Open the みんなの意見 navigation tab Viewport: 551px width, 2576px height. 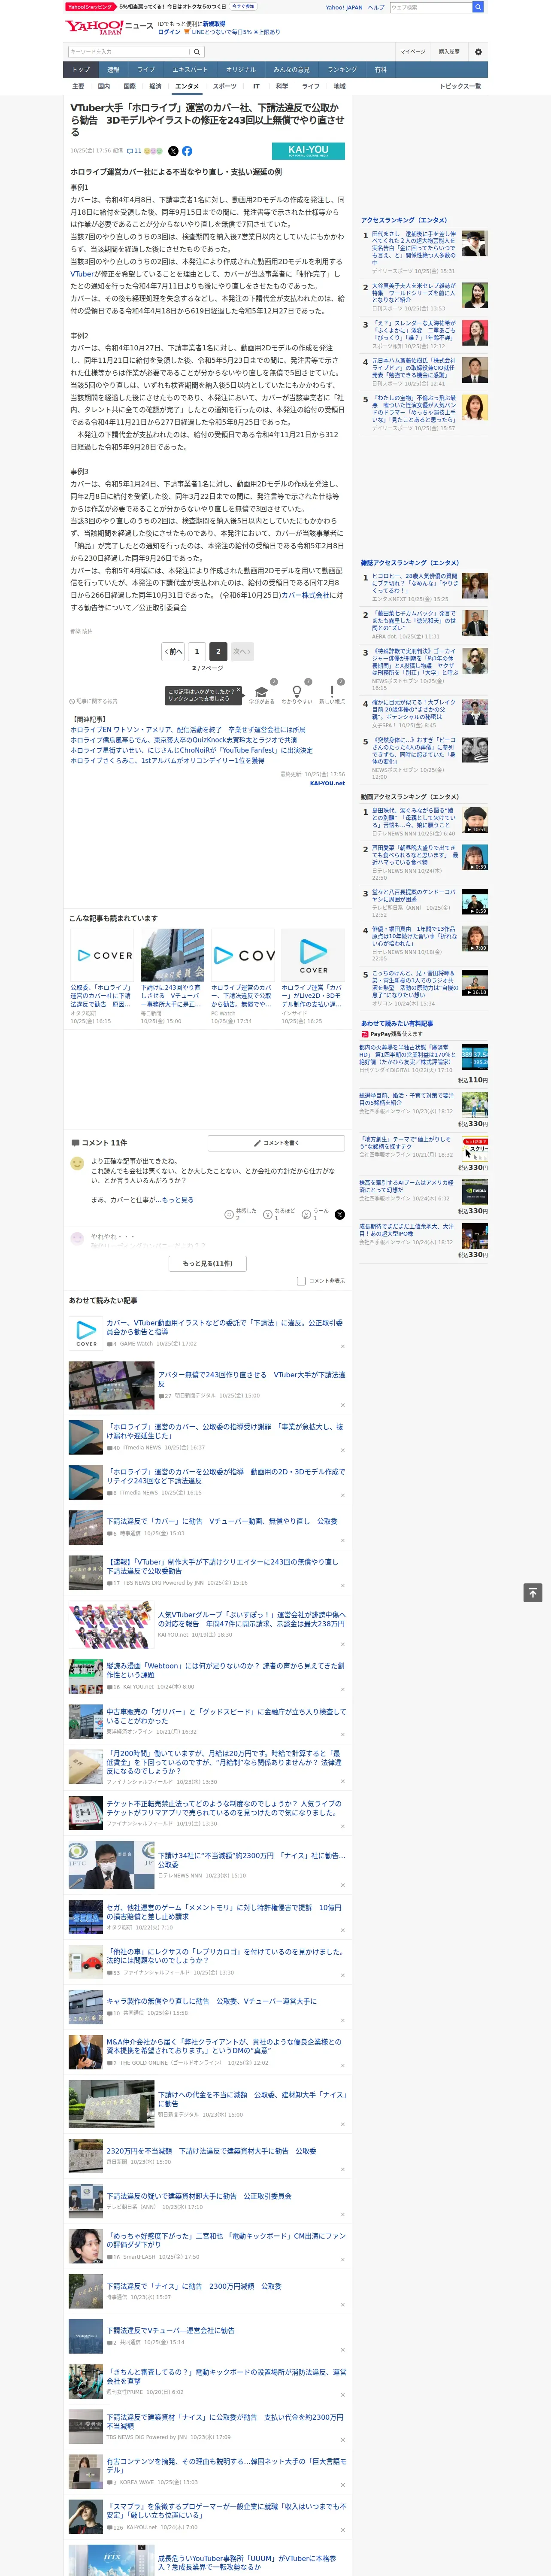pyautogui.click(x=292, y=70)
